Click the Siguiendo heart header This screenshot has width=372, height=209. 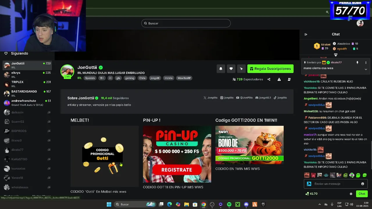click(x=16, y=53)
